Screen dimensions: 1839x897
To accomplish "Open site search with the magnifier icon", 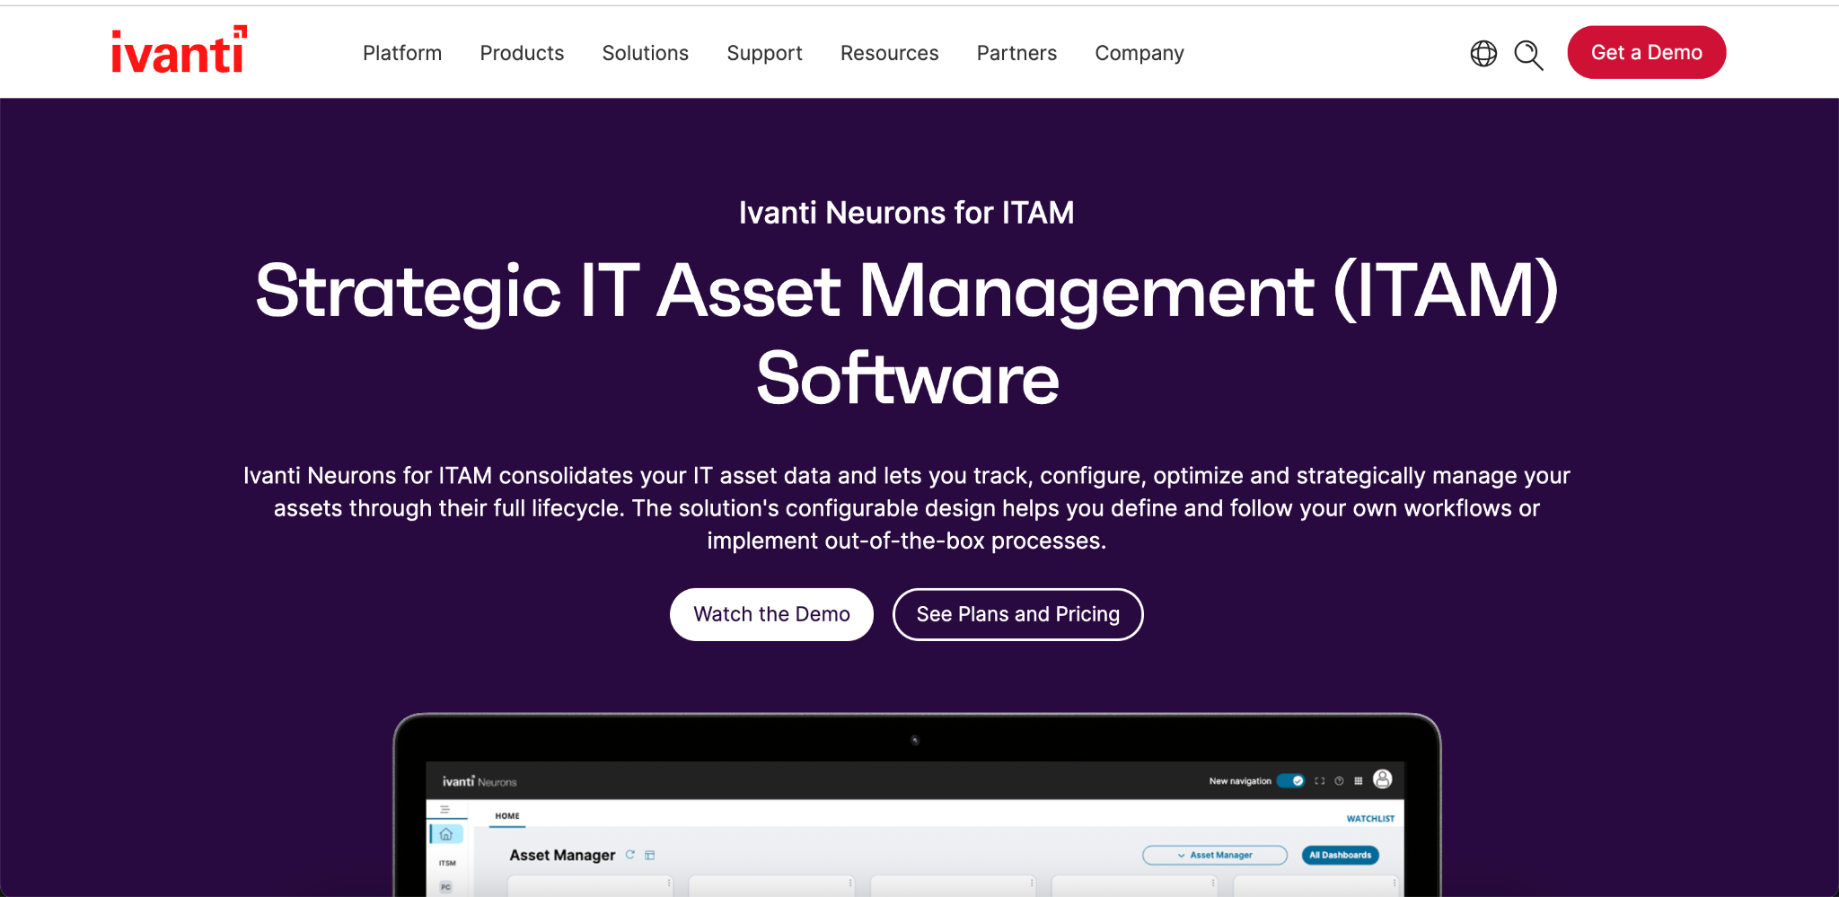I will coord(1528,55).
